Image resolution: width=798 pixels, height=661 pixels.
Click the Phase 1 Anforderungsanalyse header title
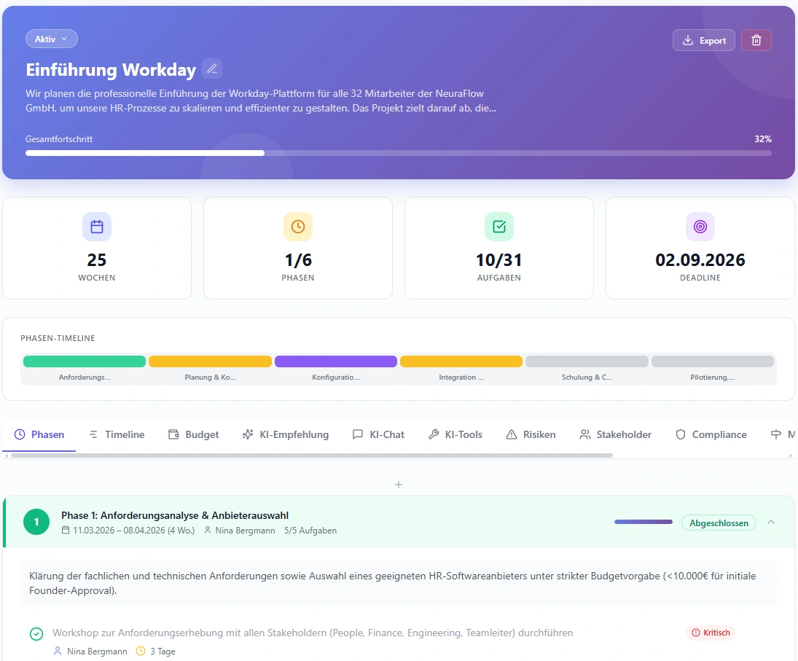(x=175, y=515)
